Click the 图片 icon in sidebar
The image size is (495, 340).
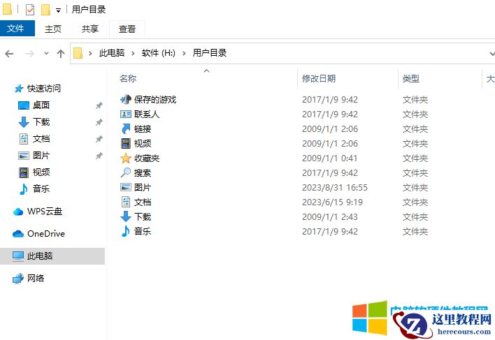tap(24, 156)
